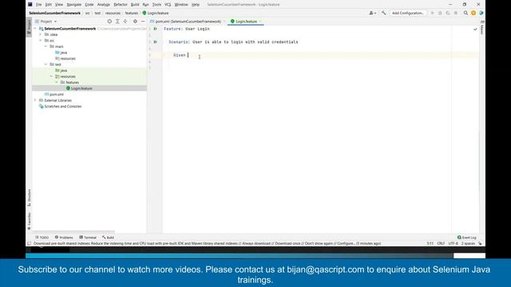Open the VCS menu
Image resolution: width=511 pixels, height=287 pixels.
click(x=168, y=5)
